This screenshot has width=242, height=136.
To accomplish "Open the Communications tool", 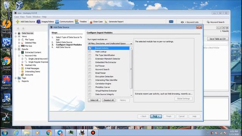I will pos(64,22).
